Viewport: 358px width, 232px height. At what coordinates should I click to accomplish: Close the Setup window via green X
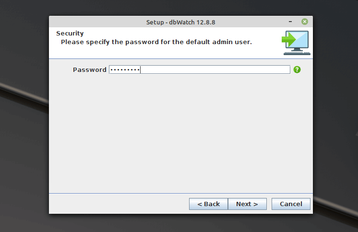point(304,22)
